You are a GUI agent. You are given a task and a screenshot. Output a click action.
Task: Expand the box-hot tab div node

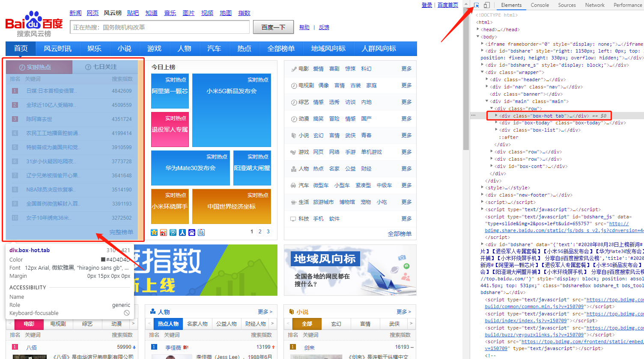(497, 116)
